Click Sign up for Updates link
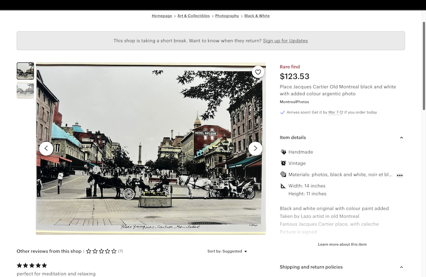This screenshot has width=426, height=277. 285,40
